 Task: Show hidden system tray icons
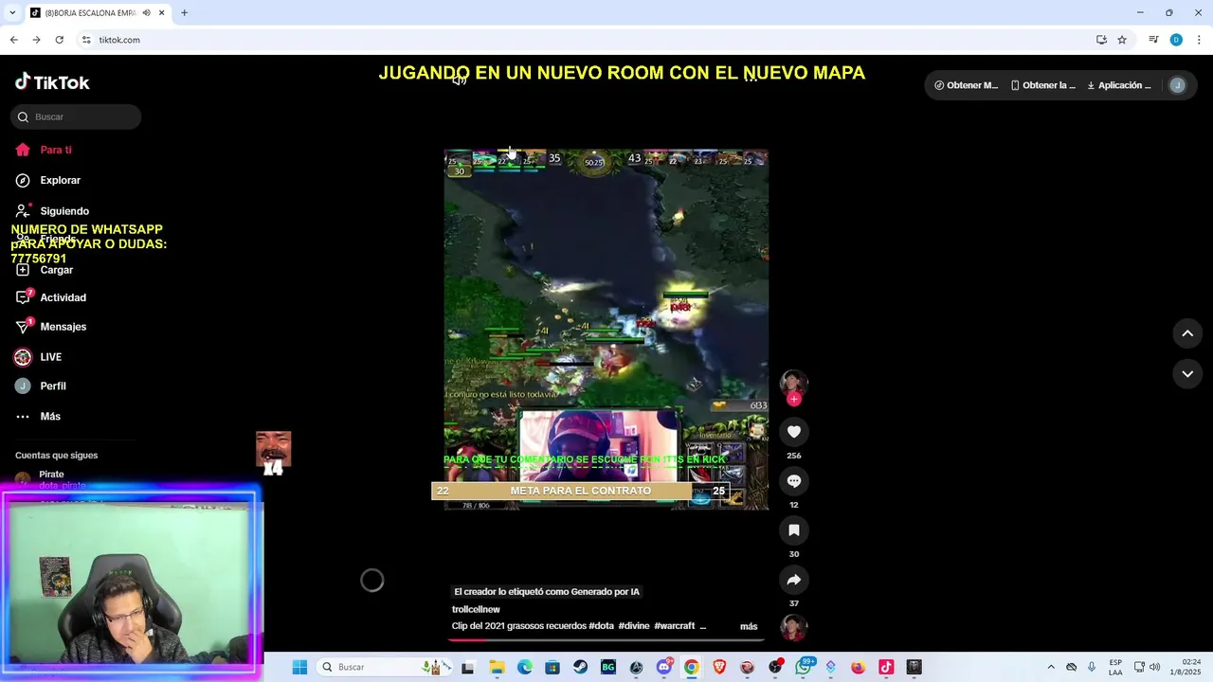[x=1050, y=667]
